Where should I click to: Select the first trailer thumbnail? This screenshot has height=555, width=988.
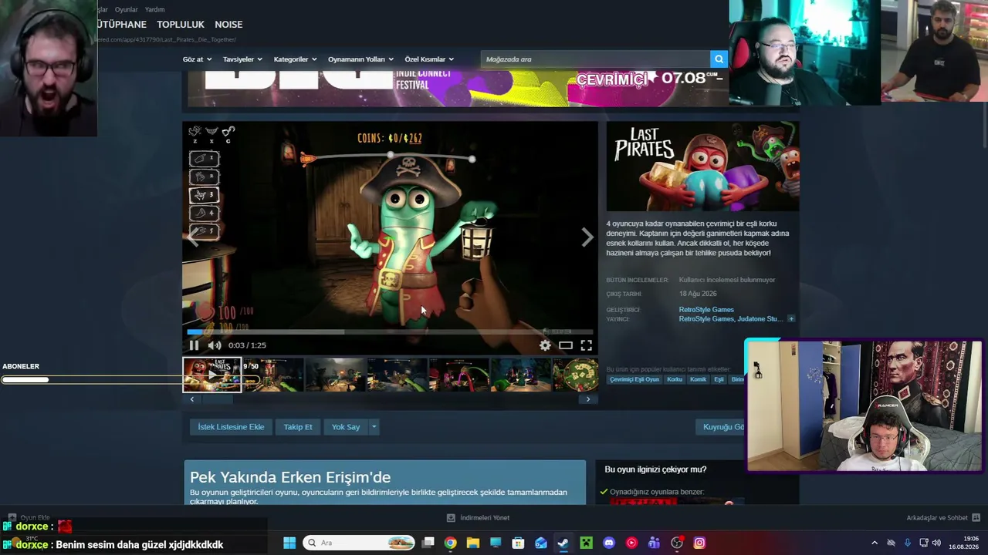pos(212,375)
